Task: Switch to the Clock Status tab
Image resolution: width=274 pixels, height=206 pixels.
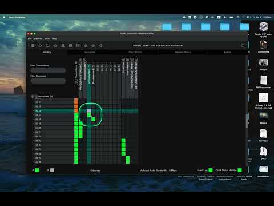Action: pos(135,52)
